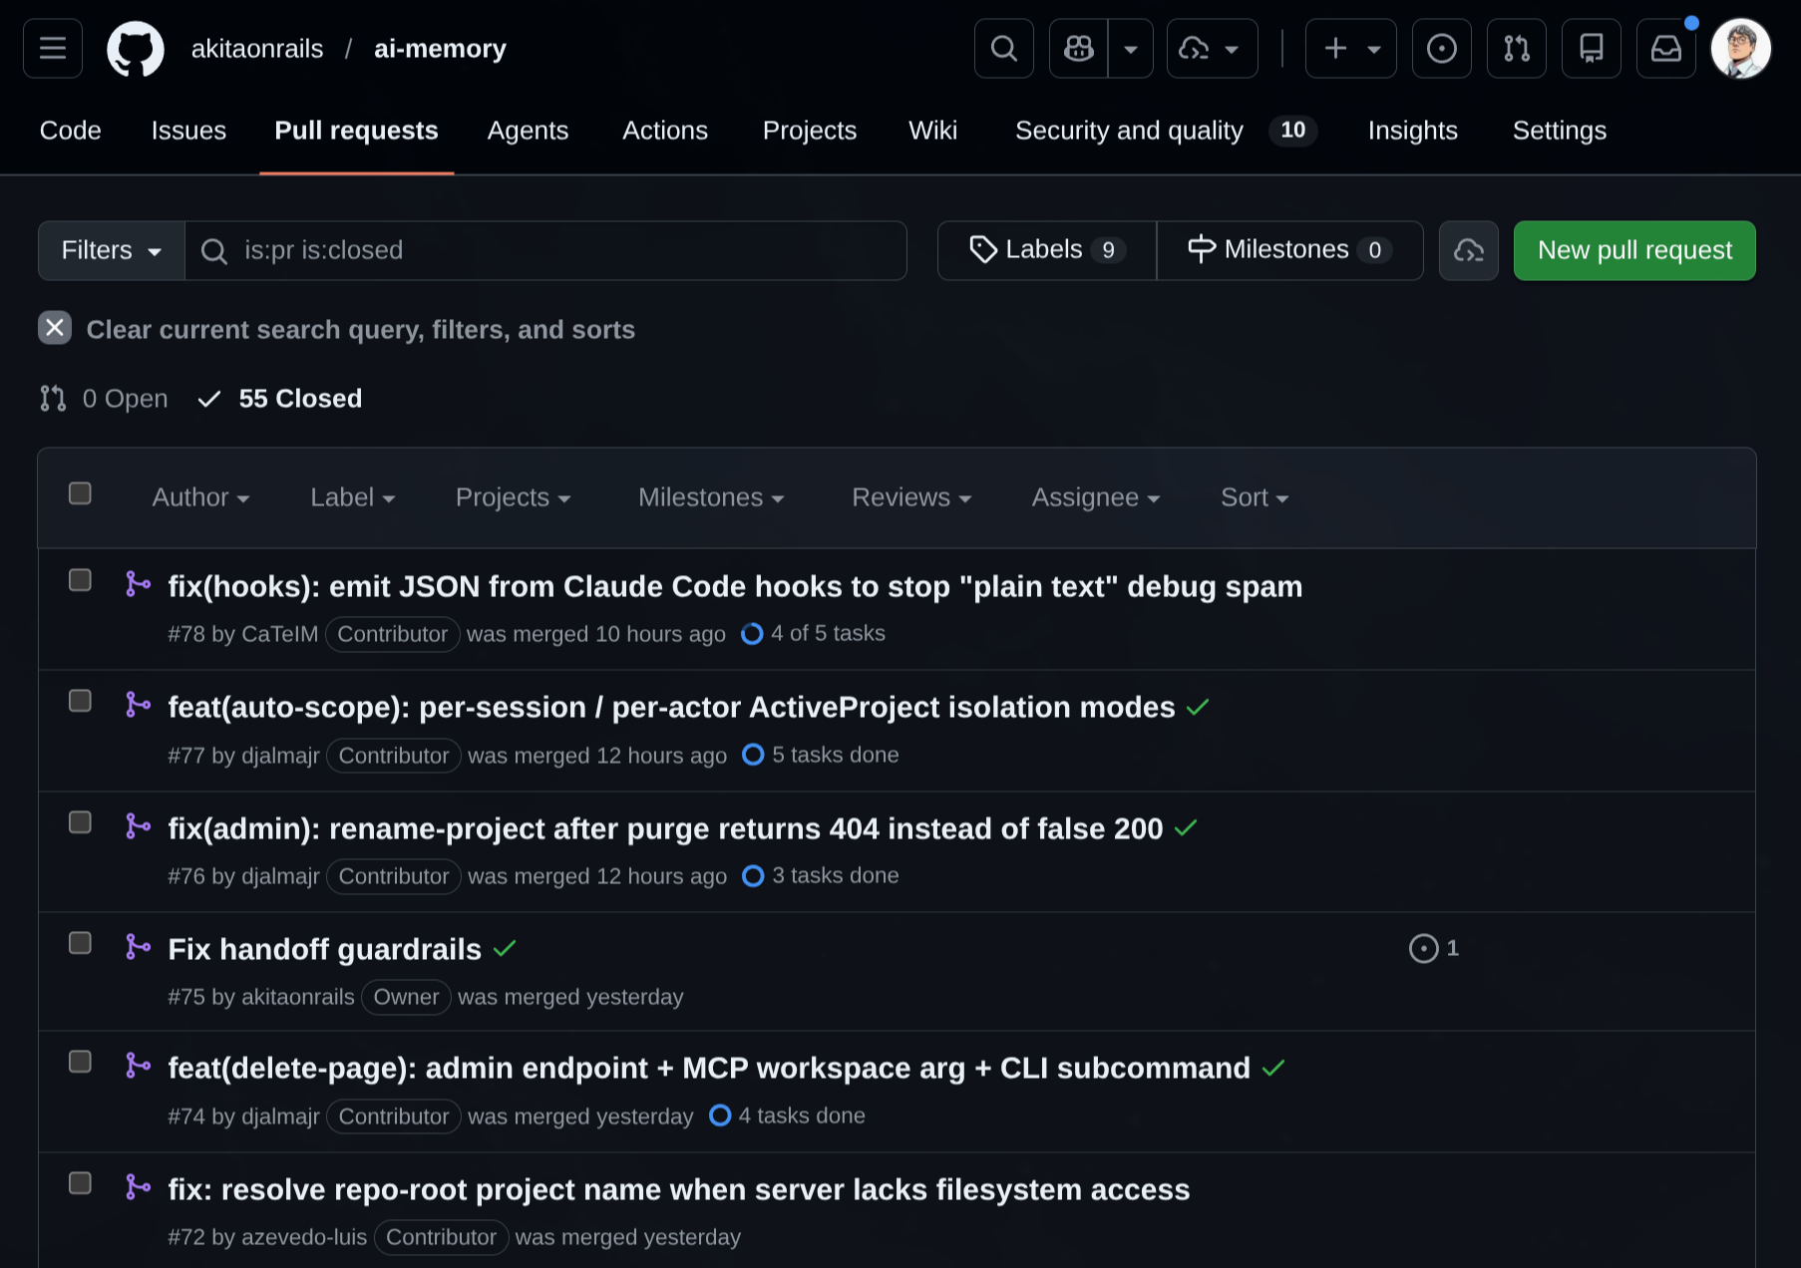
Task: Check the box for PR #78 fix(hooks)
Action: (x=80, y=580)
